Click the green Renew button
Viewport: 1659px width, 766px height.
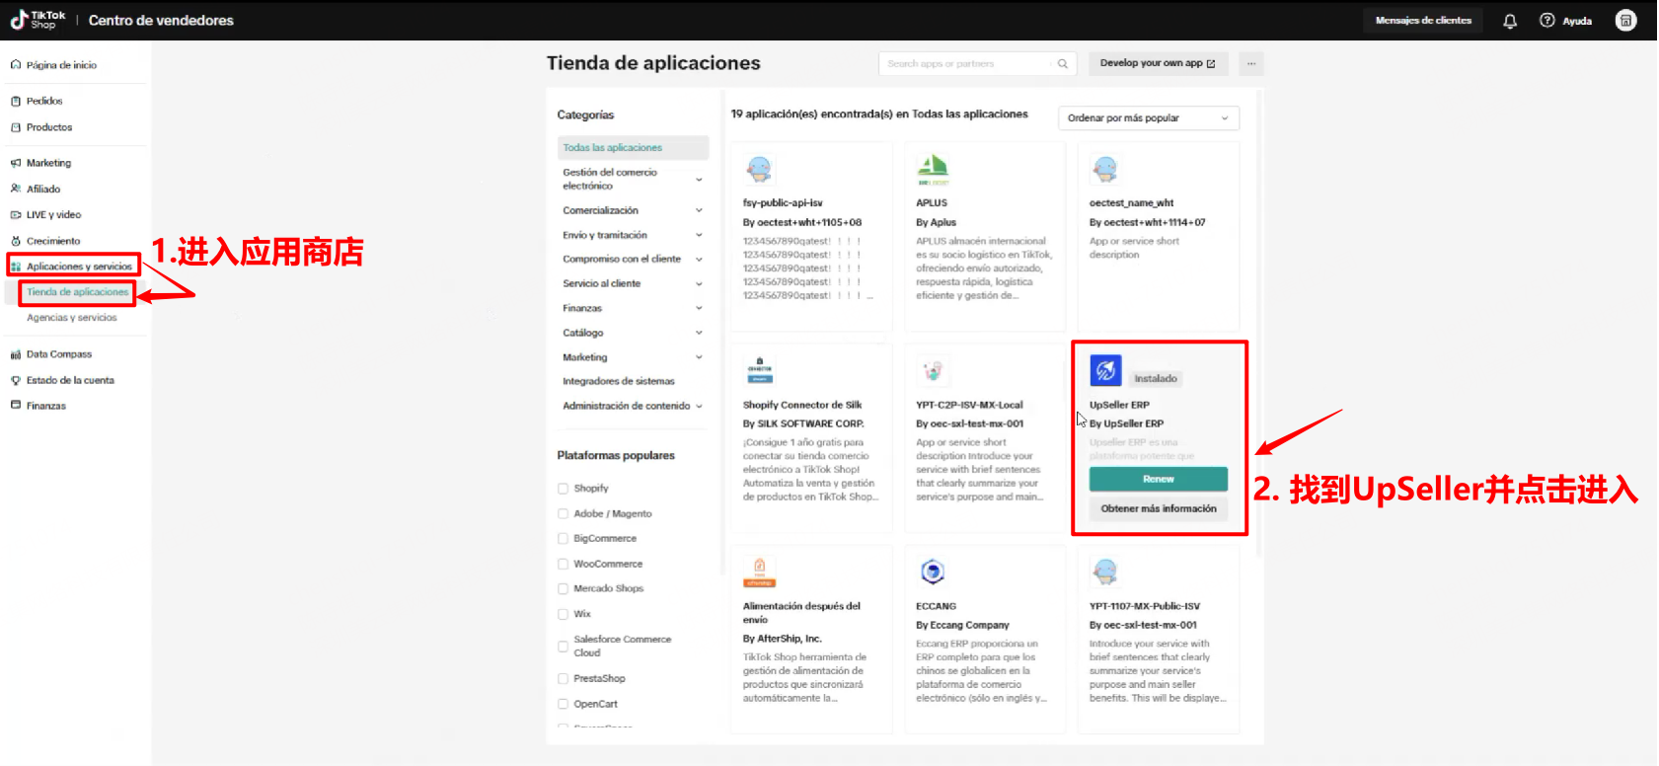click(1159, 479)
